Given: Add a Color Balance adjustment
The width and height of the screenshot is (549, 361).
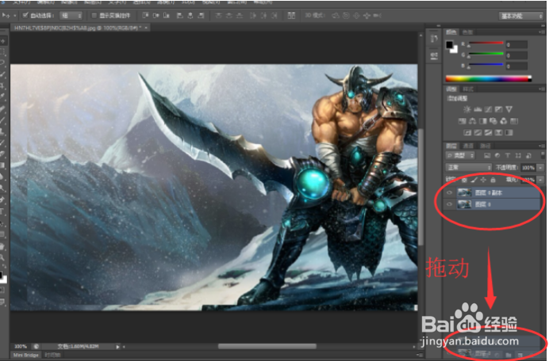Looking at the screenshot, I should pos(473,121).
